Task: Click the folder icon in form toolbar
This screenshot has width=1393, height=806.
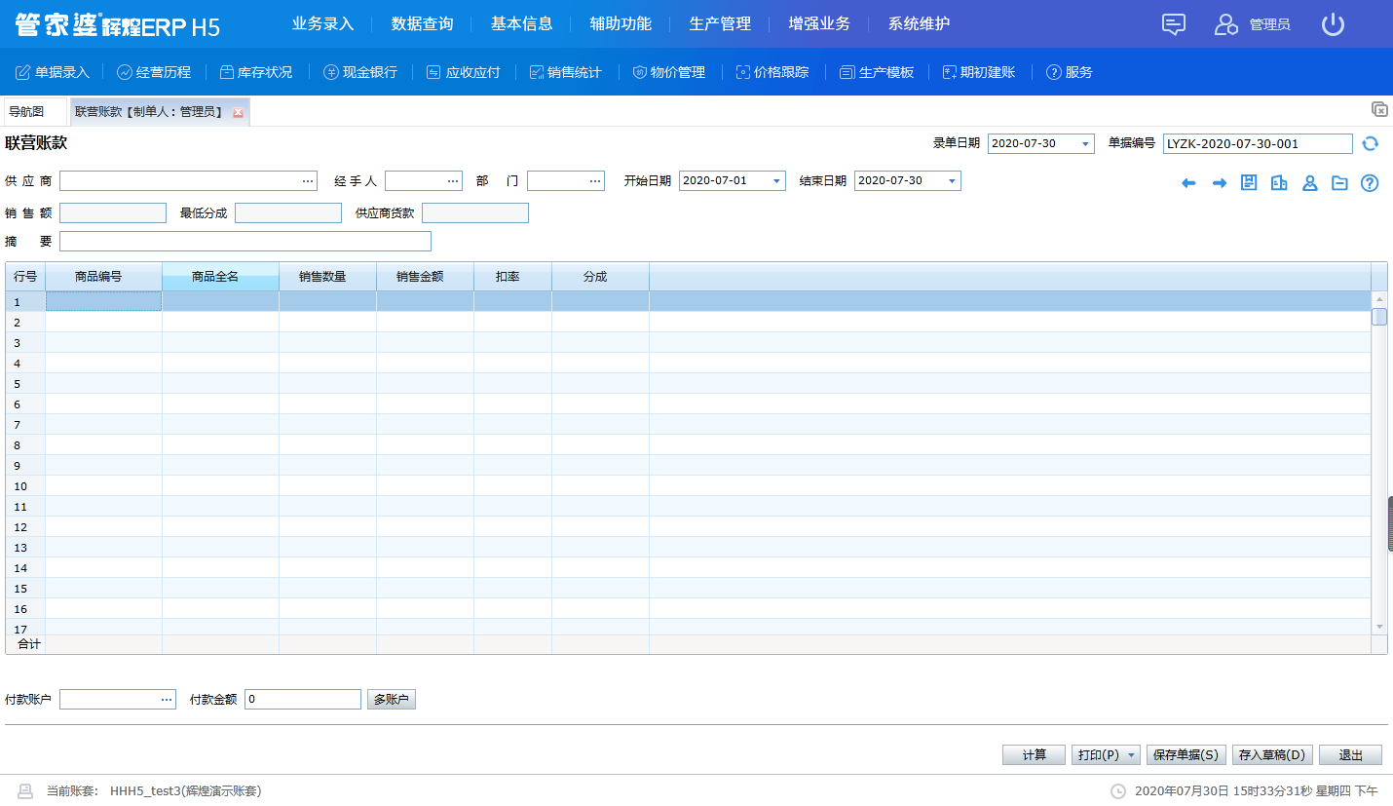Action: click(x=1339, y=182)
